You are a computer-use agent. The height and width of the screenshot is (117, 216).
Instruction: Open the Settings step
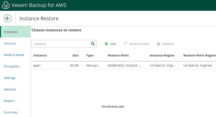(10, 78)
